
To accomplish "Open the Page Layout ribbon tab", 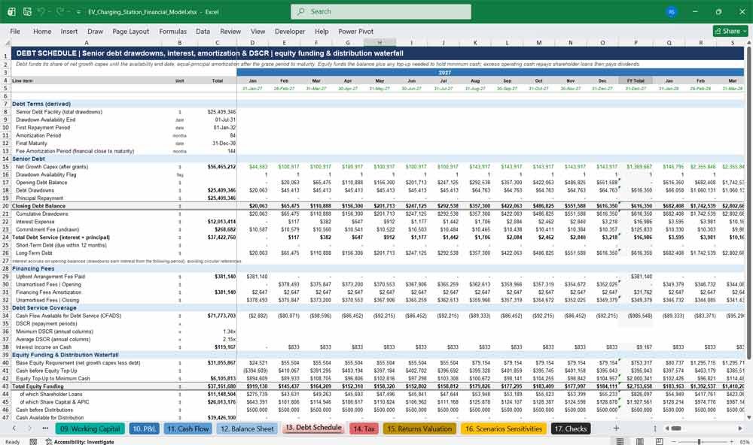I will 130,31.
